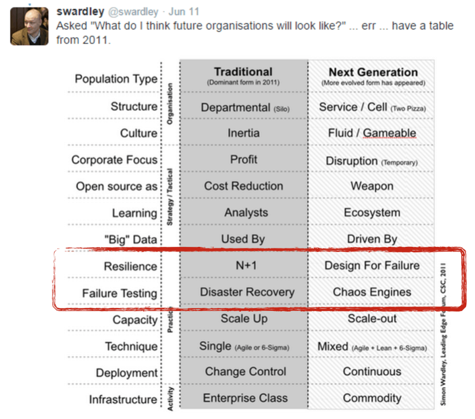Screen dimensions: 475x419
Task: Click the vertical Simon Wardley credit text
Action: (444, 334)
